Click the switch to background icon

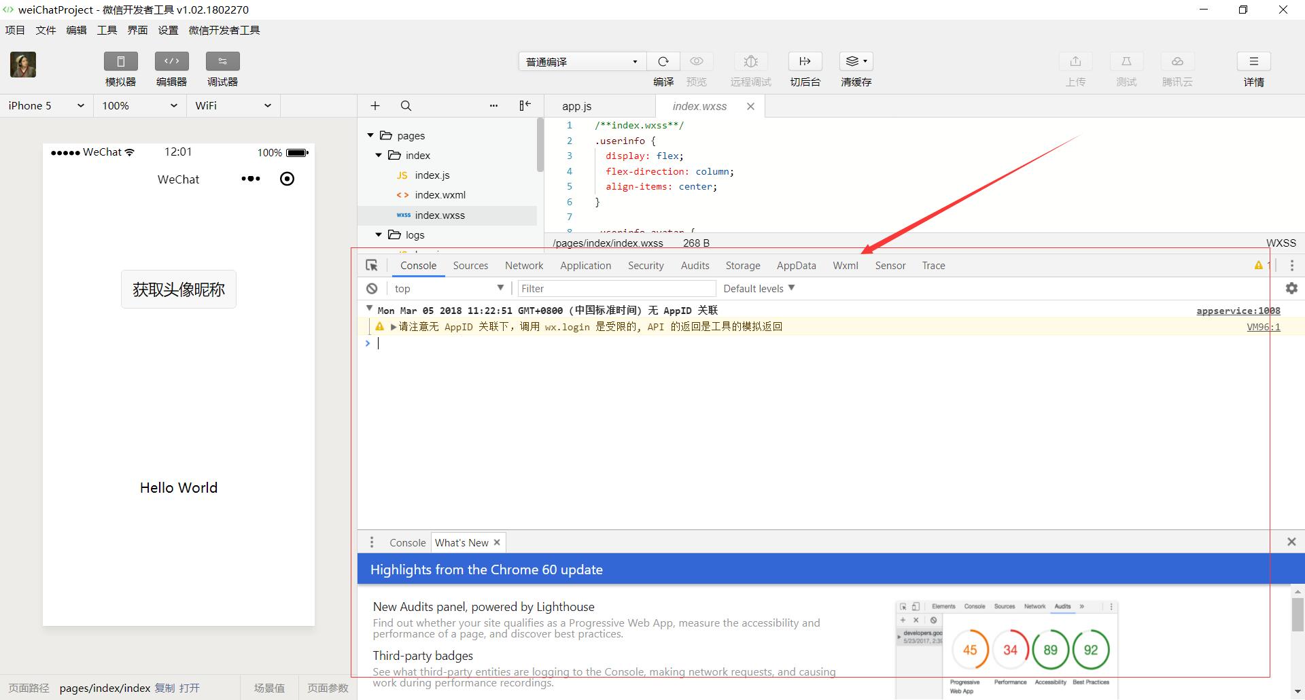coord(805,61)
